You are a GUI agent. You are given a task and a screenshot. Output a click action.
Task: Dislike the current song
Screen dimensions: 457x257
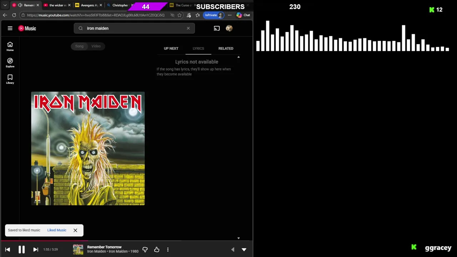(x=145, y=250)
